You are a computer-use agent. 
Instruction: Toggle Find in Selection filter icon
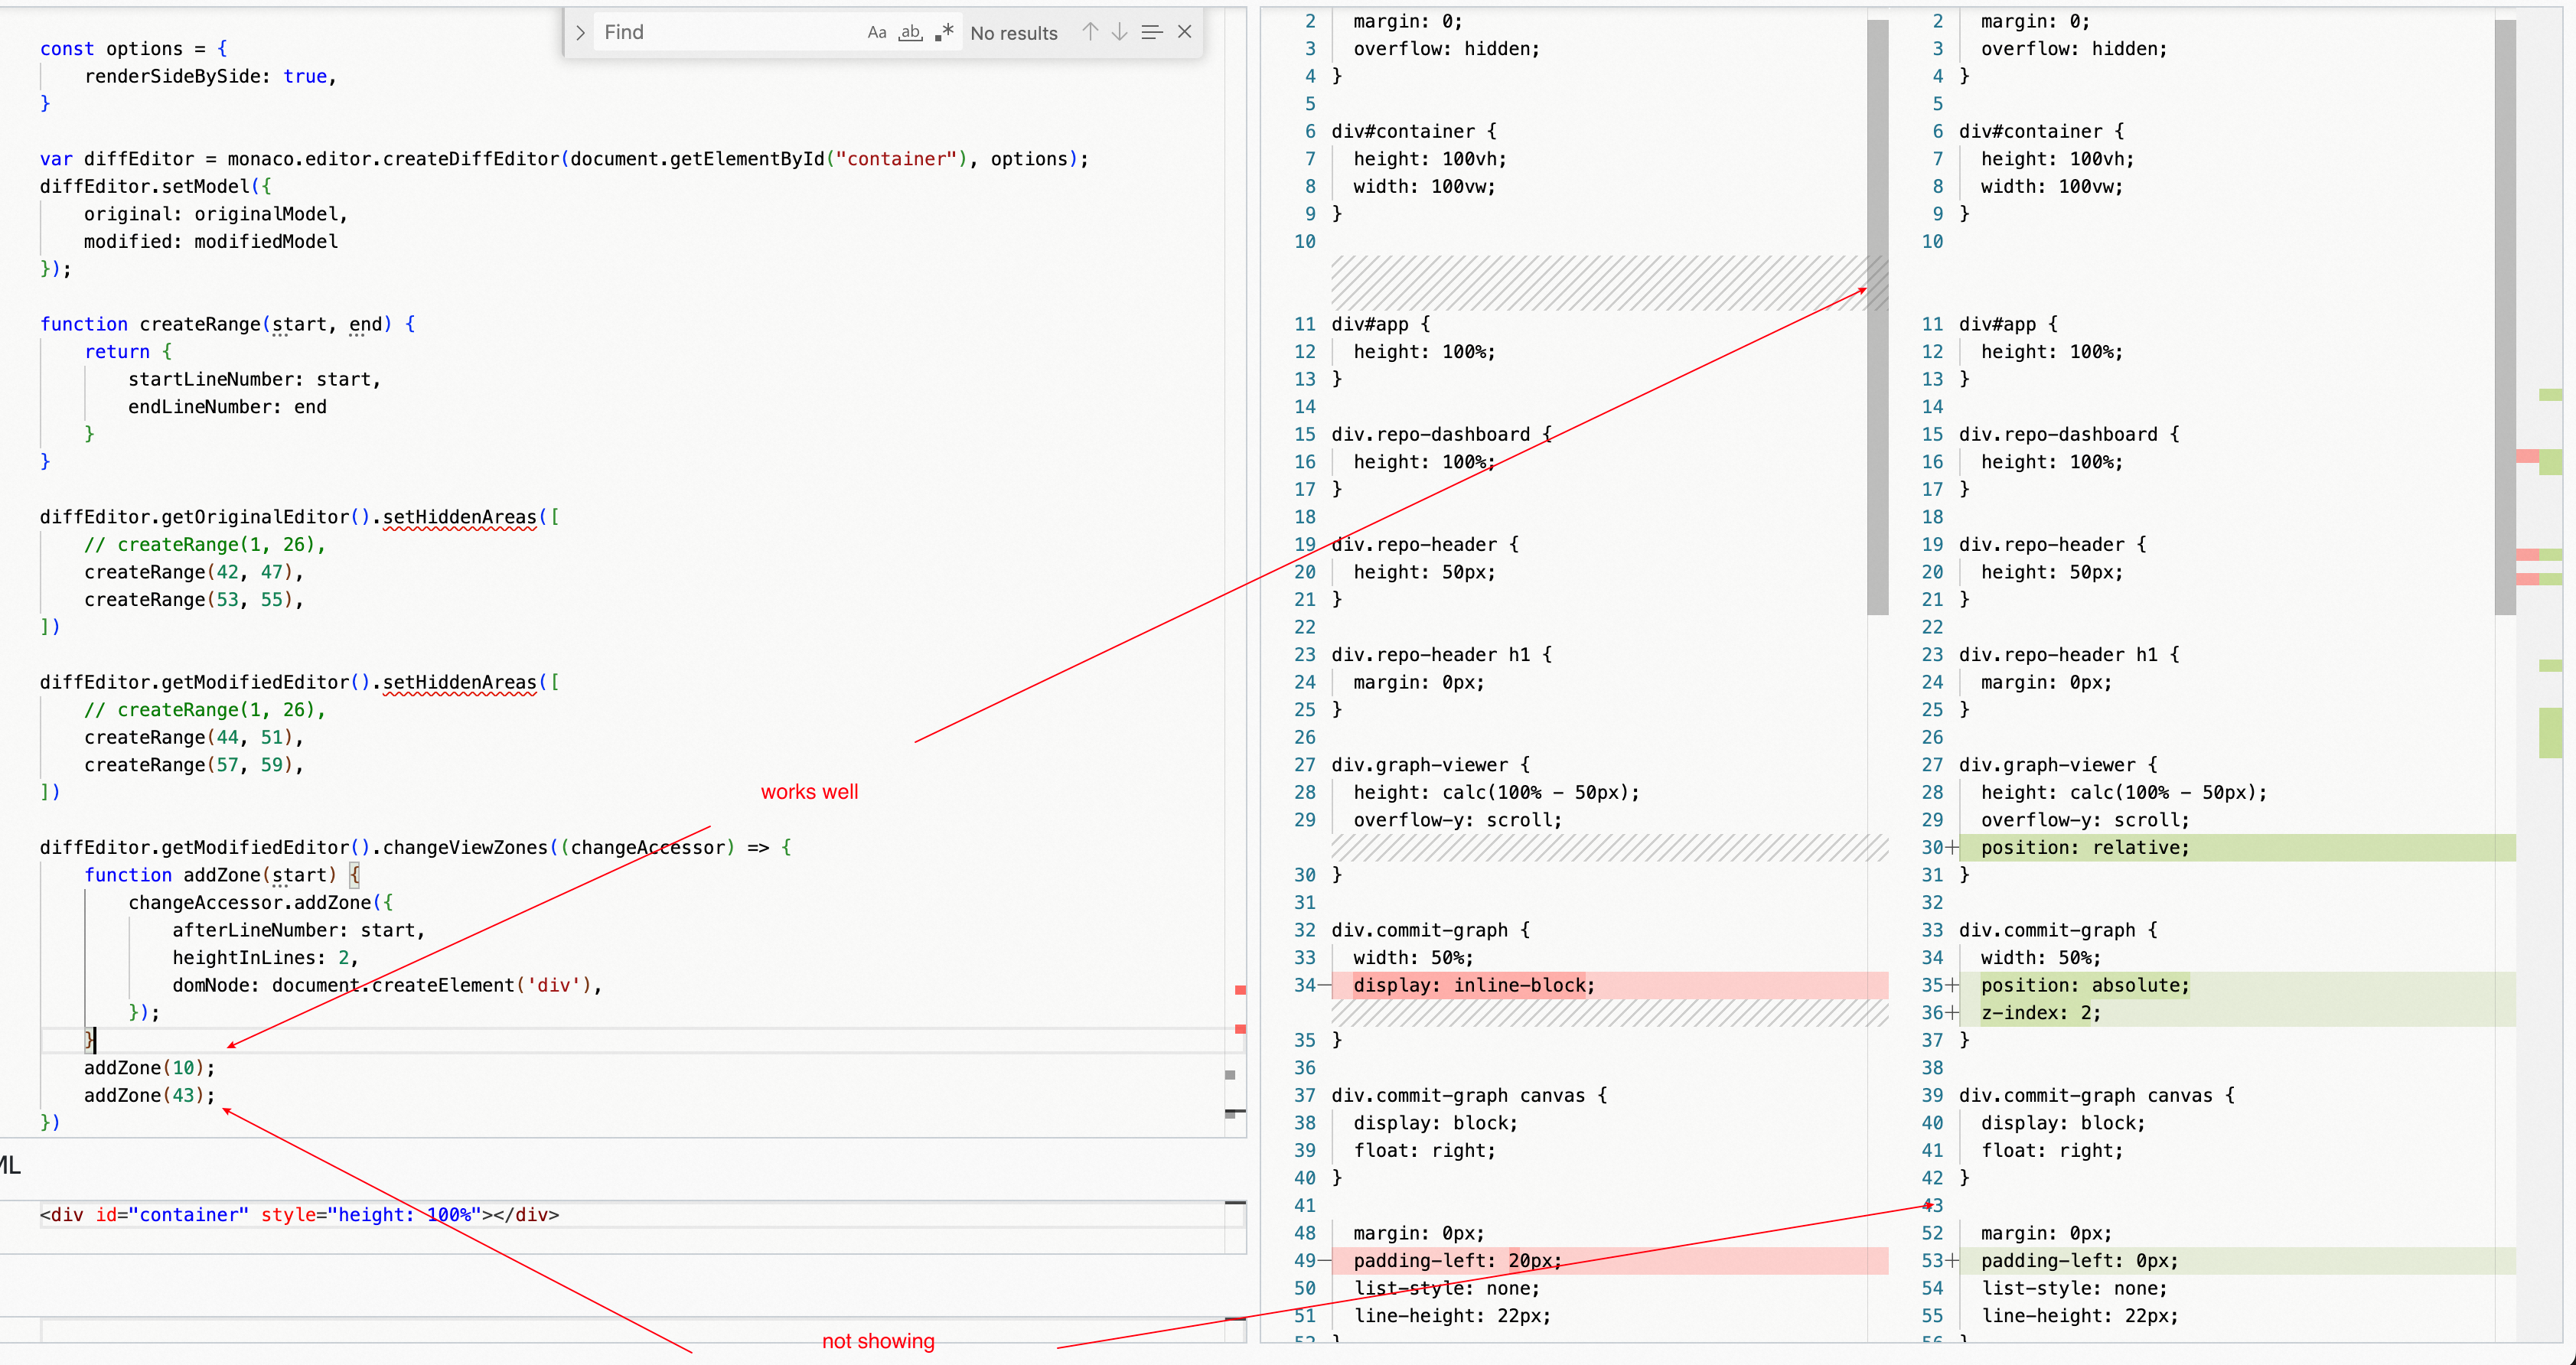coord(1151,31)
